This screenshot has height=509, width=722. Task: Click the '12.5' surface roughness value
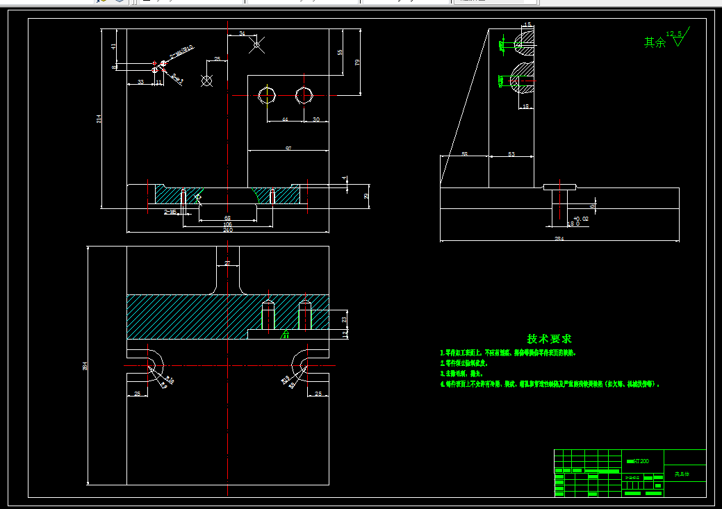673,33
